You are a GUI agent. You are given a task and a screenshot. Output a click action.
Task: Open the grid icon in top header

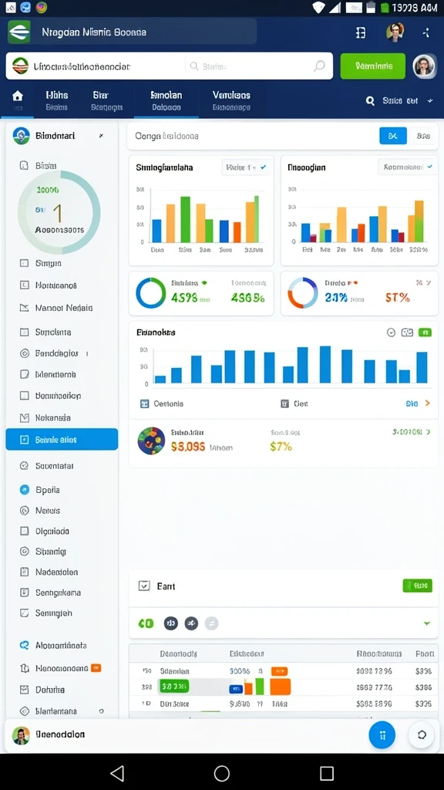coord(361,32)
